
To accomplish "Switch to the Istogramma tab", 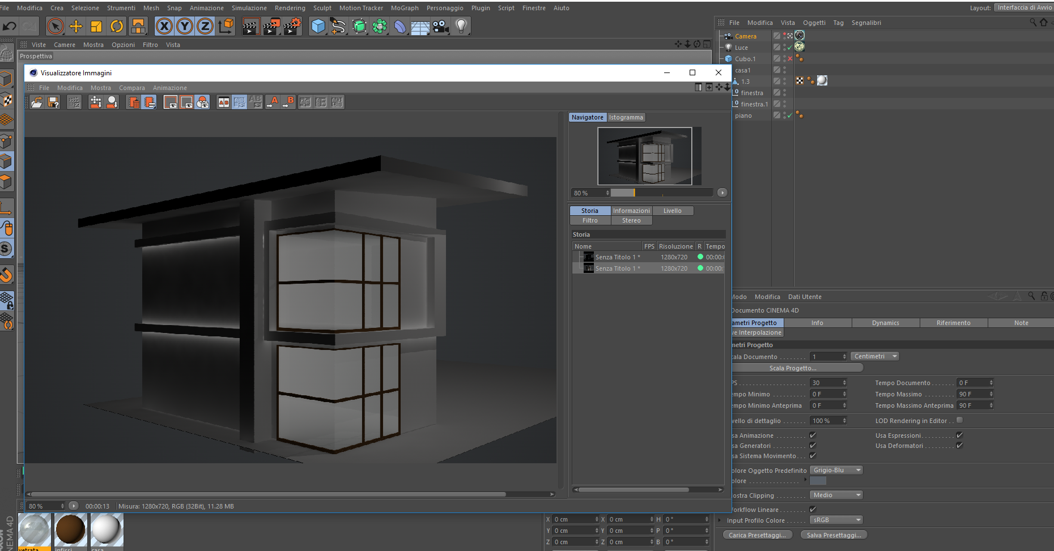I will click(626, 117).
